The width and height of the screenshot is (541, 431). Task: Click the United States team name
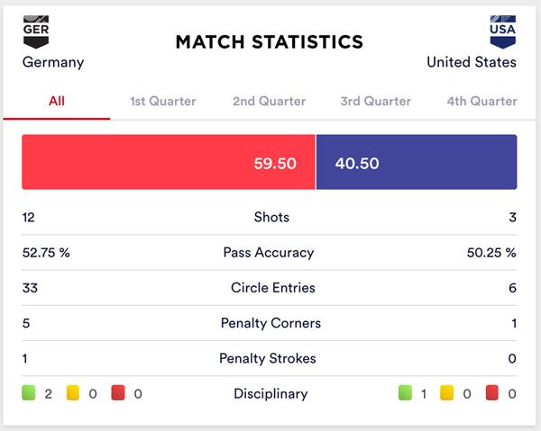point(472,62)
